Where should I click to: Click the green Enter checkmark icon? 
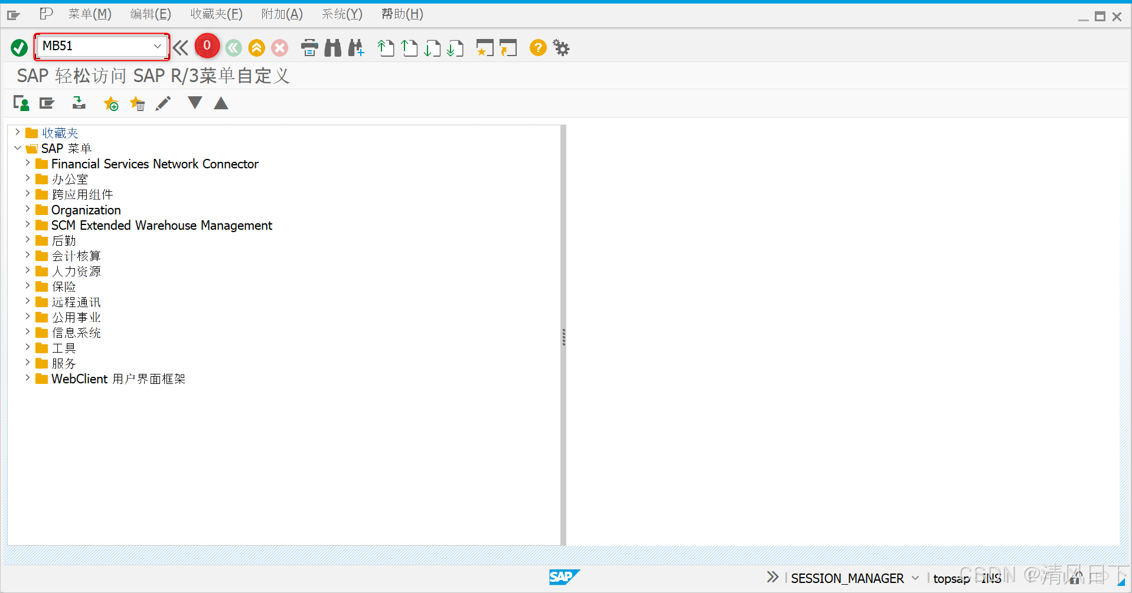click(x=19, y=48)
